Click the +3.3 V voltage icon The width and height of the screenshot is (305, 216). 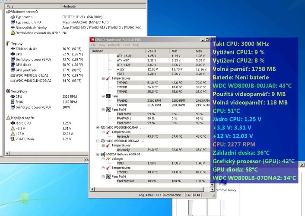[13, 128]
